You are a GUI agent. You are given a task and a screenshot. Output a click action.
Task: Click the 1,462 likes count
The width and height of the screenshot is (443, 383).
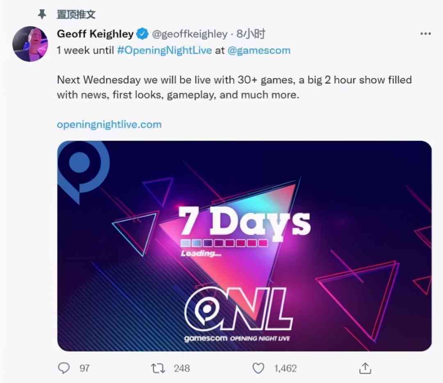pos(285,368)
